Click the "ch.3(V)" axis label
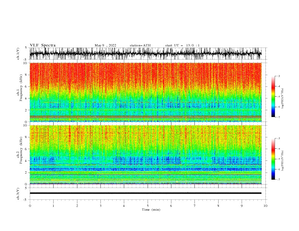The width and height of the screenshot is (299, 231). tap(18, 194)
